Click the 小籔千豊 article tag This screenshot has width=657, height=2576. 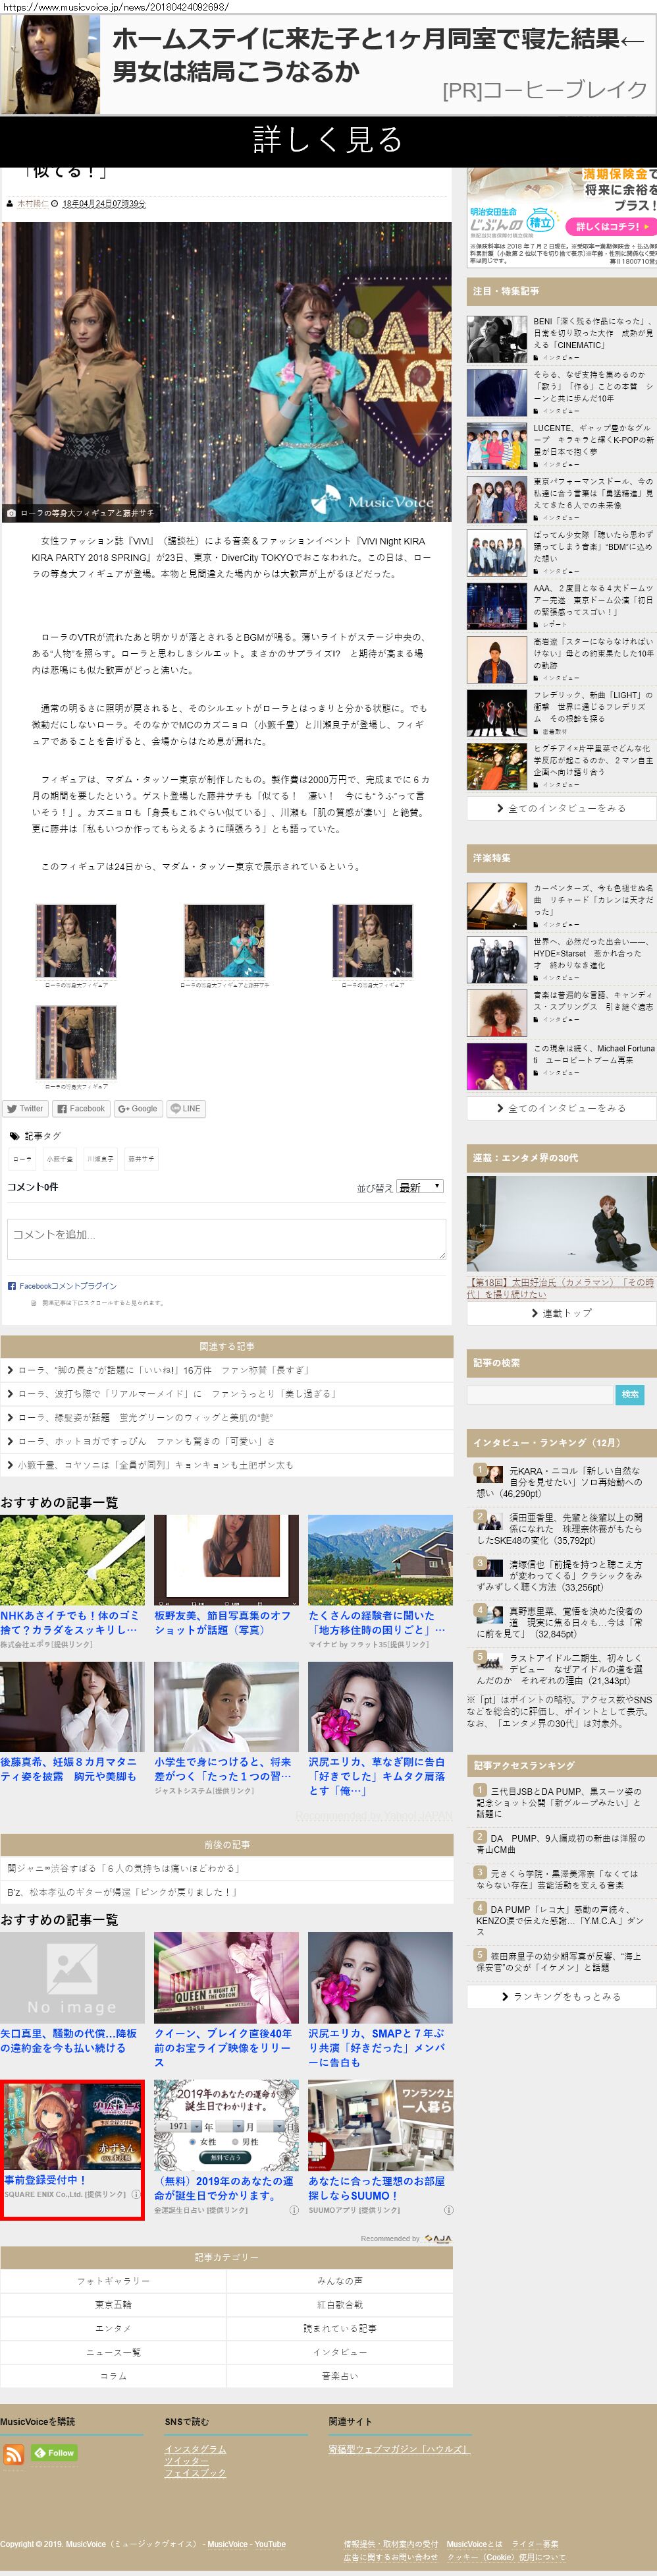[60, 1160]
